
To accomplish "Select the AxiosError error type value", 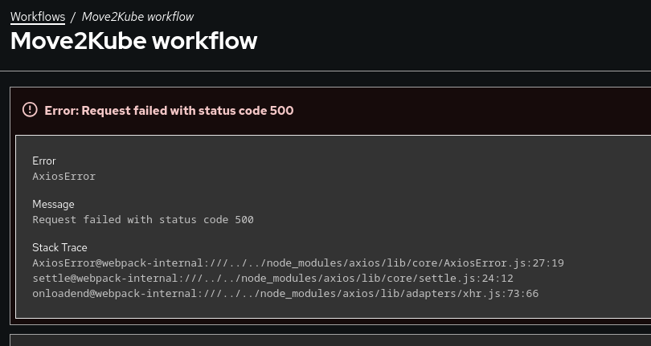I will click(x=63, y=176).
